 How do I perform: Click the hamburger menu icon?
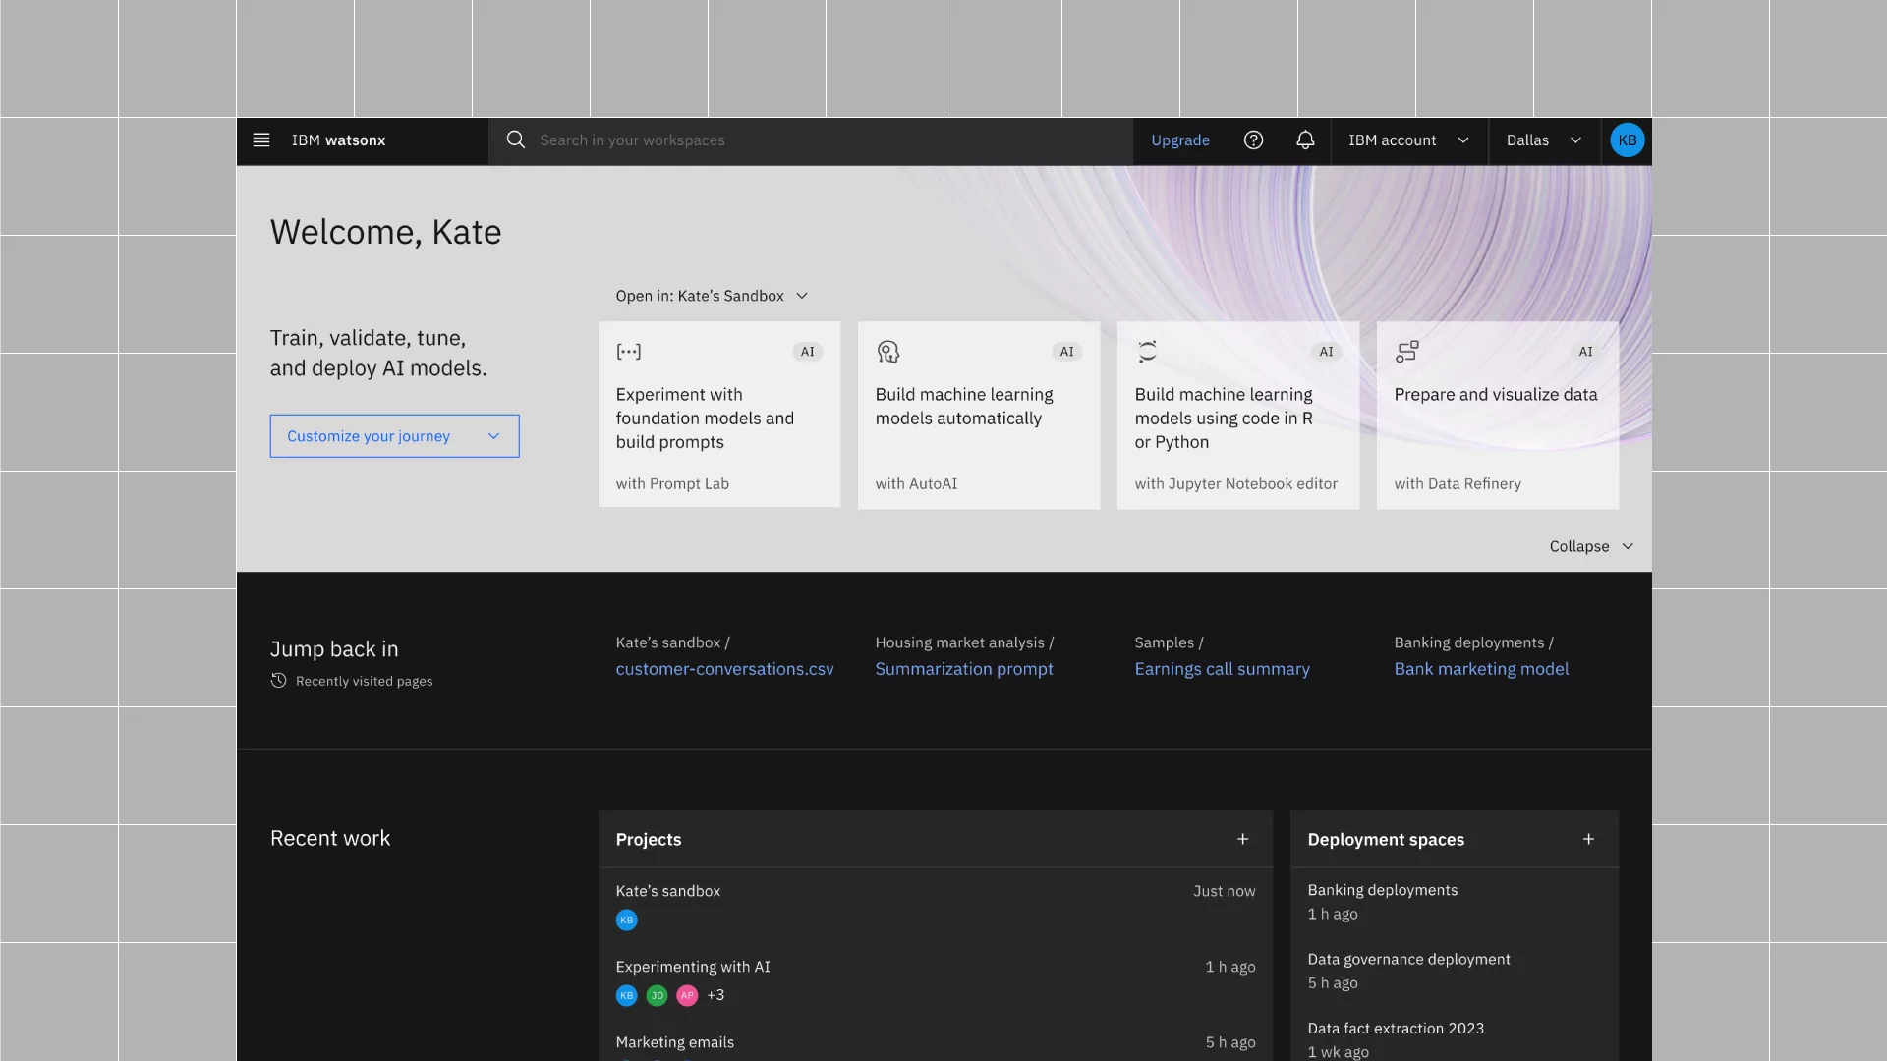point(260,140)
